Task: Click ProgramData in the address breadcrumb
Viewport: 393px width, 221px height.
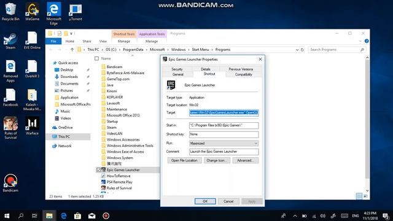Action: (x=133, y=50)
